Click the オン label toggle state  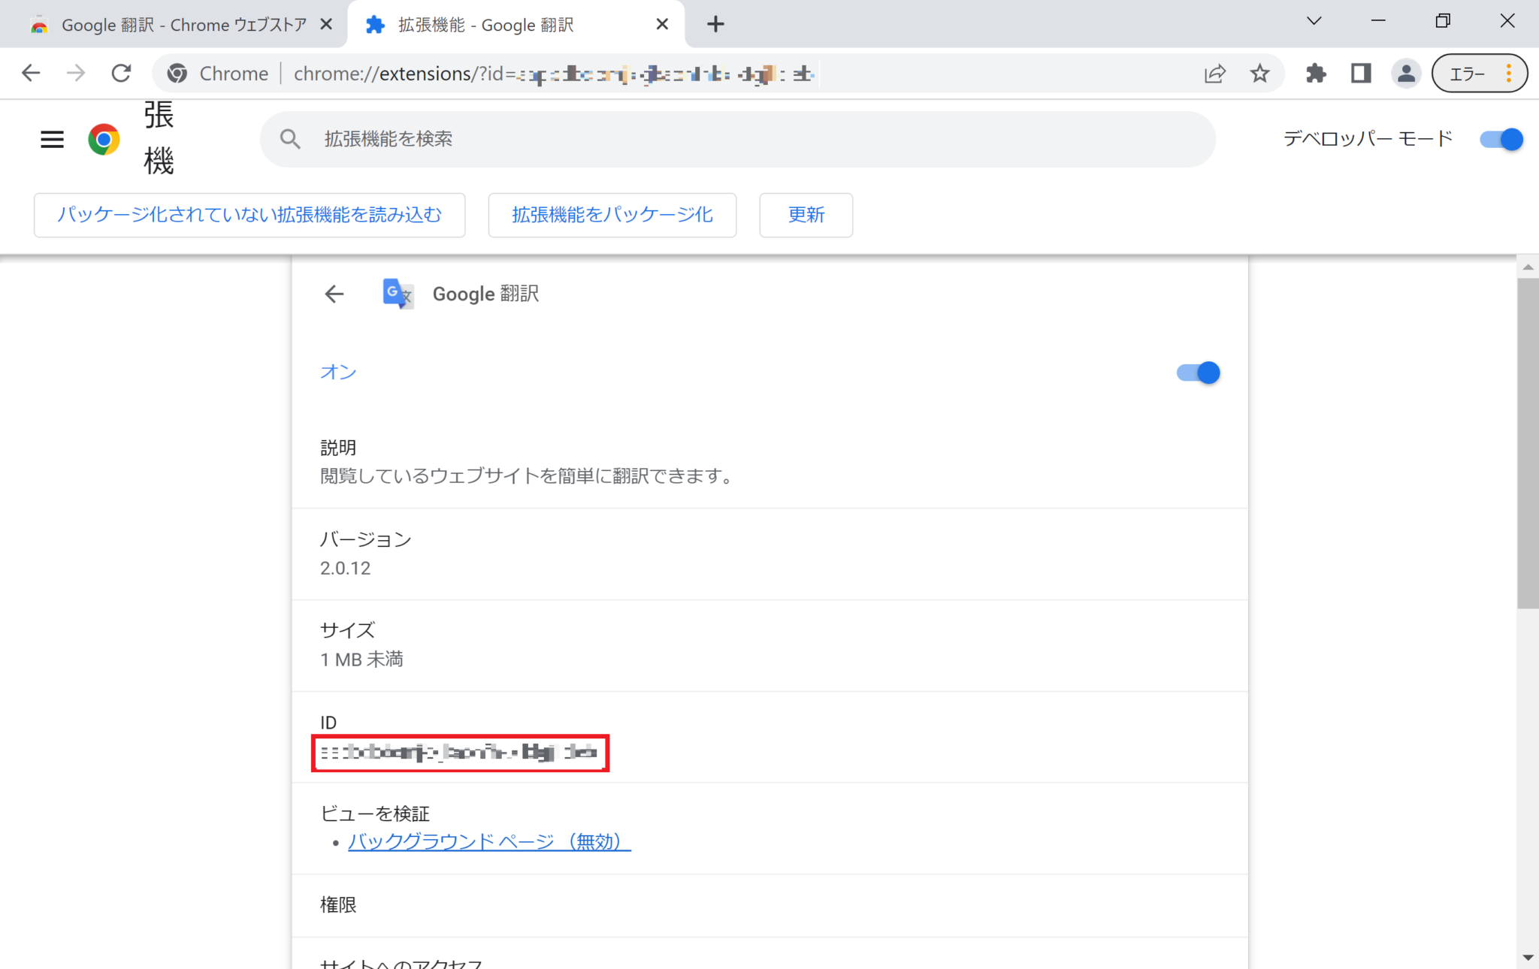pyautogui.click(x=337, y=372)
